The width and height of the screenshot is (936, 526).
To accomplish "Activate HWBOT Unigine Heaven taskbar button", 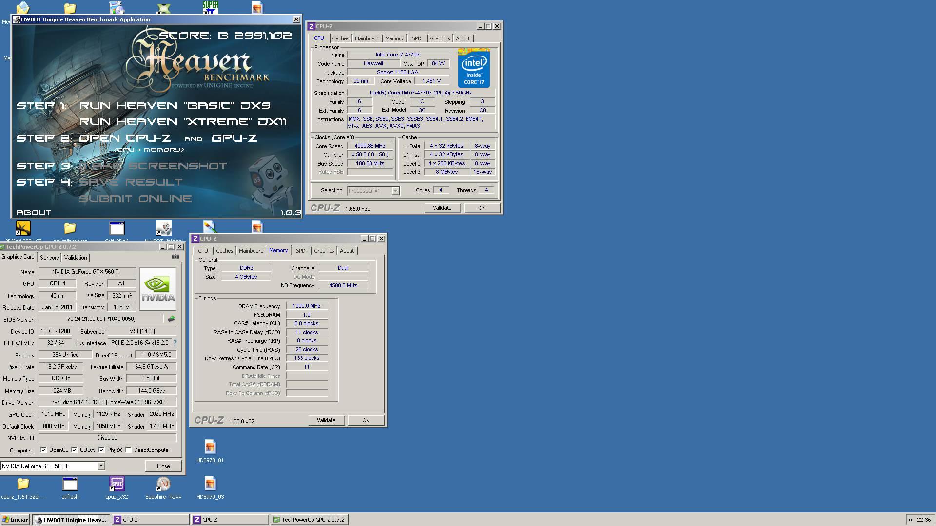I will pyautogui.click(x=71, y=520).
